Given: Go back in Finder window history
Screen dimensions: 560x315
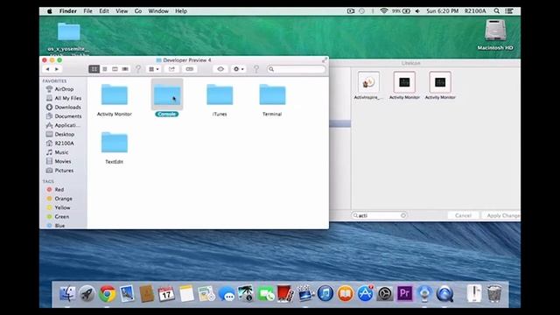Looking at the screenshot, I should tap(47, 69).
